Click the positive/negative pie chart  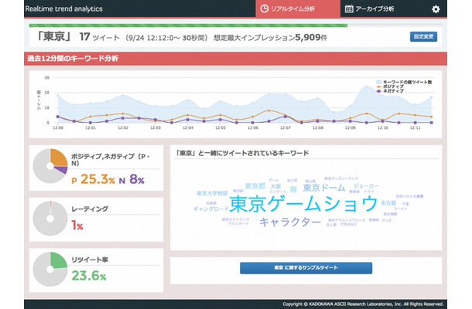50,166
